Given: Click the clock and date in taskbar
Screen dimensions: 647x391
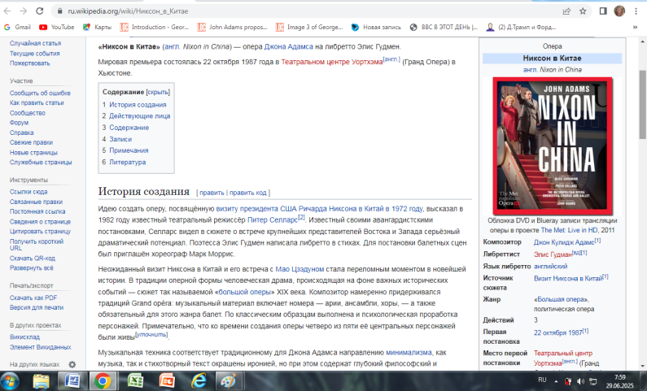Looking at the screenshot, I should coord(619,381).
